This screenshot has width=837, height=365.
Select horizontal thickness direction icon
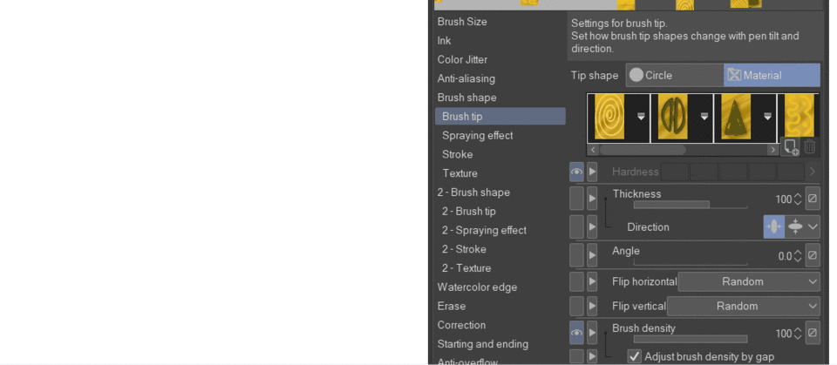coord(773,226)
